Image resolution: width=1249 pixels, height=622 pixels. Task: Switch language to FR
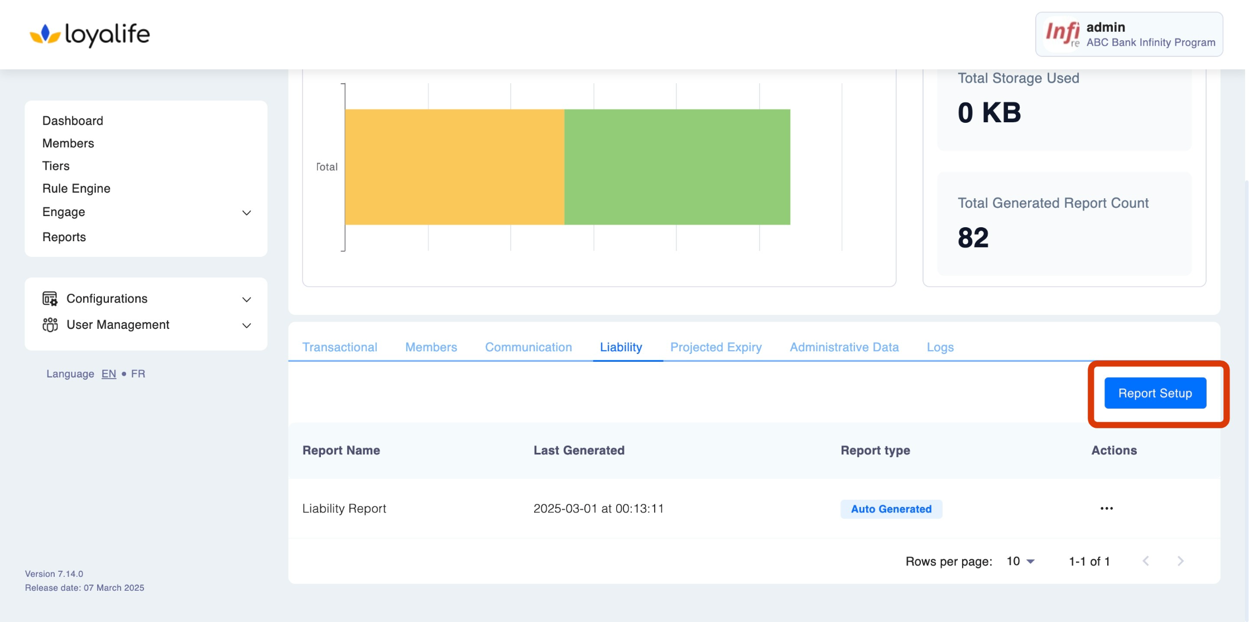tap(138, 374)
